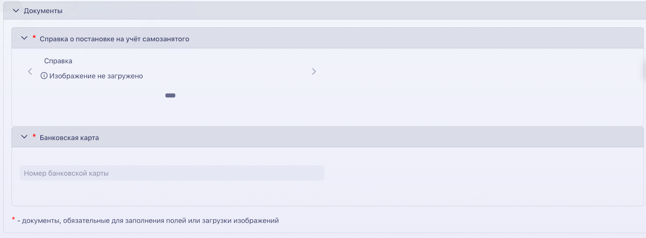This screenshot has height=238, width=646.
Task: Focus the Номер банковской карты field
Action: pos(172,173)
